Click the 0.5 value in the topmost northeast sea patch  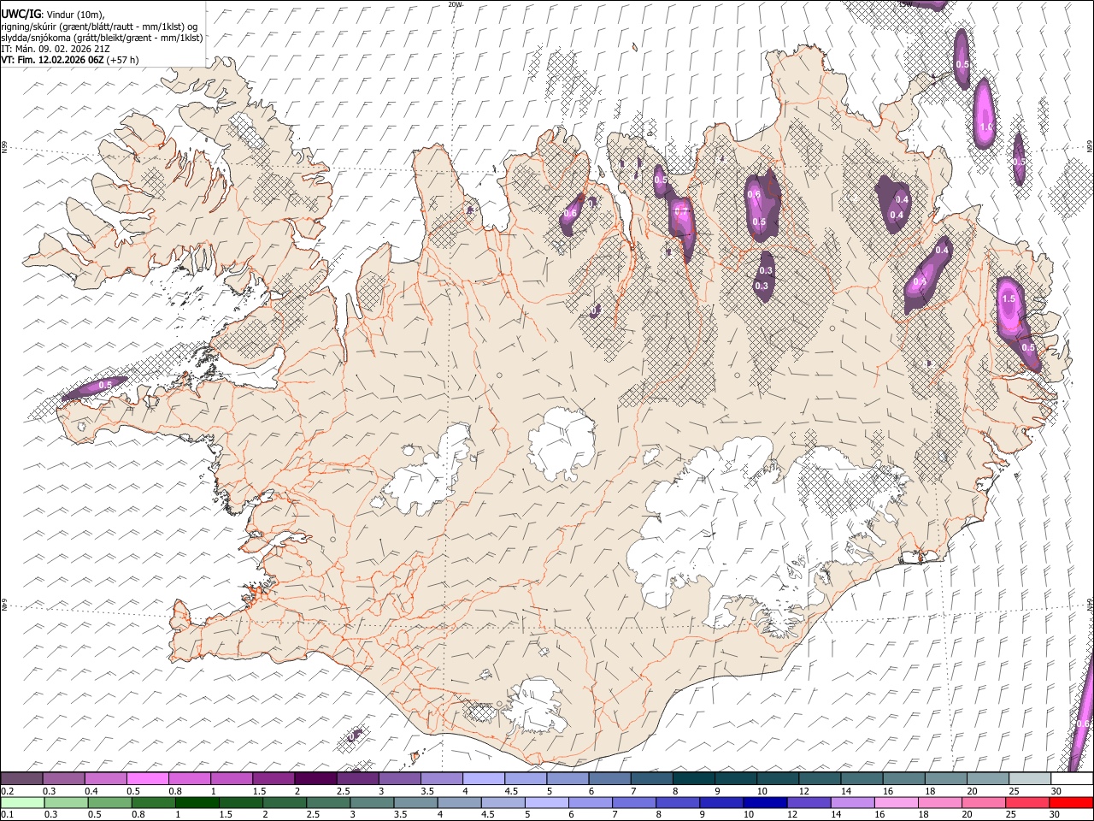click(962, 64)
